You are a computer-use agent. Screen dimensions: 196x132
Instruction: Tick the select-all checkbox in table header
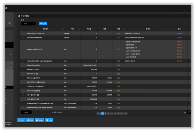click(x=23, y=29)
